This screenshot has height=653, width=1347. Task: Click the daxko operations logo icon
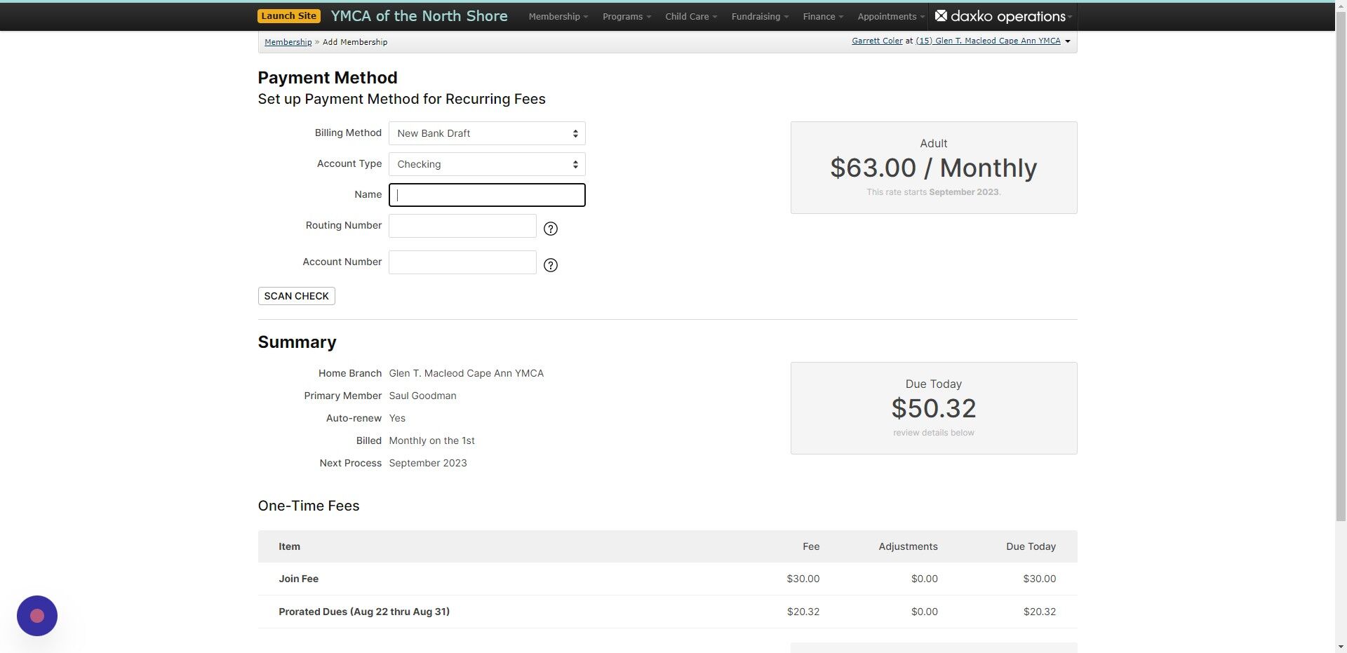941,15
